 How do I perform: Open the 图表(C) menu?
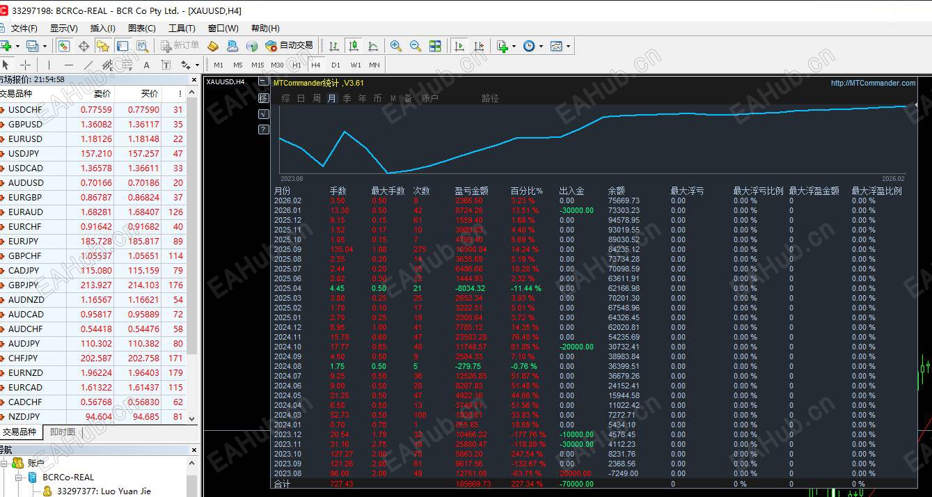click(x=142, y=28)
